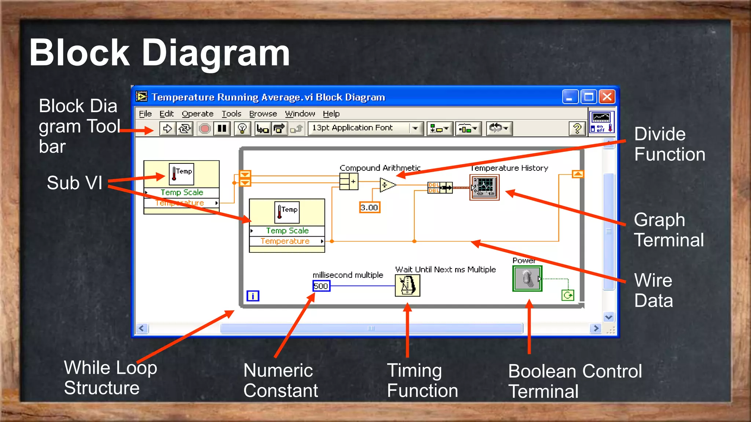Select the Build Array DBL node
This screenshot has height=422, width=751.
point(440,188)
